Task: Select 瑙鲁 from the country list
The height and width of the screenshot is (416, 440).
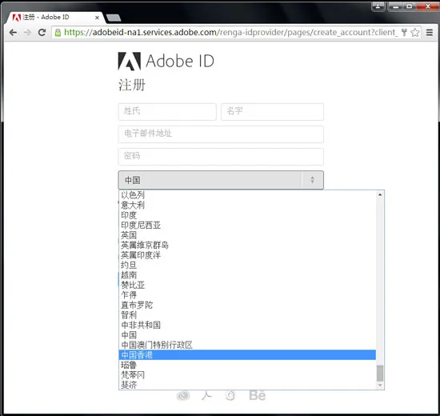Action: pyautogui.click(x=247, y=365)
